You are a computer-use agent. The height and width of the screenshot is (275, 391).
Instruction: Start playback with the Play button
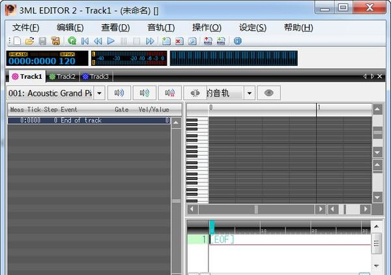coord(111,40)
